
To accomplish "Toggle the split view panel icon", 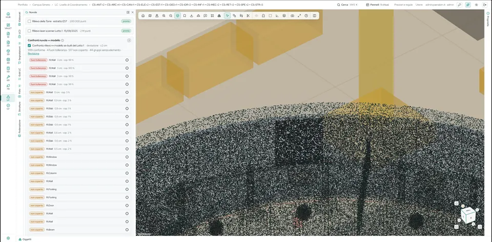I will [x=314, y=16].
